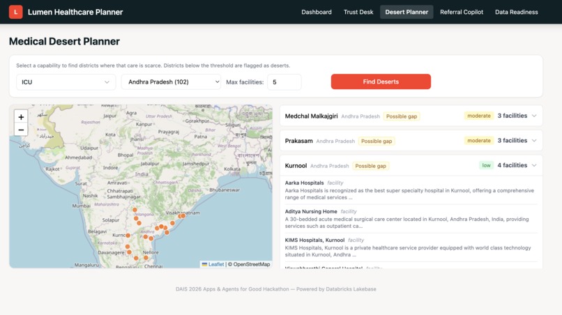This screenshot has height=315, width=562.
Task: Click the Lumen Healthcare Planner title
Action: [75, 12]
